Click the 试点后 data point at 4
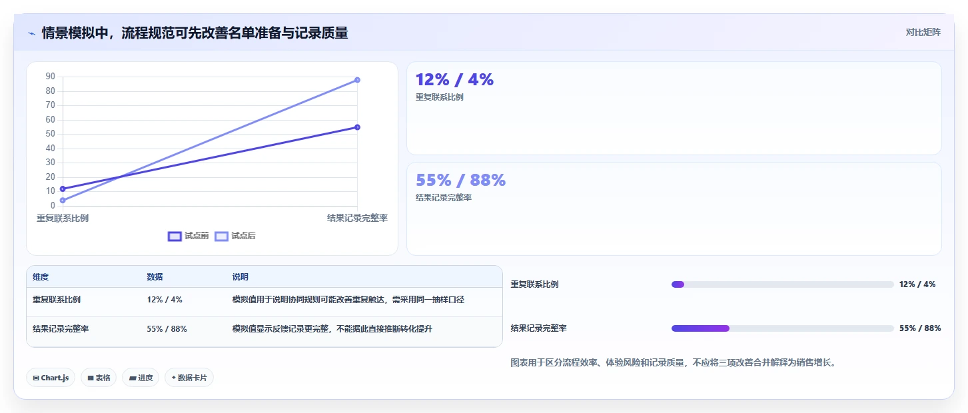Image resolution: width=968 pixels, height=413 pixels. (x=63, y=200)
